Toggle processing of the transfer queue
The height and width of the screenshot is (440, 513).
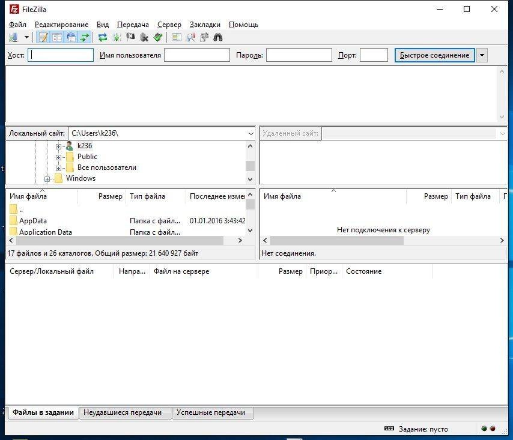coord(117,38)
